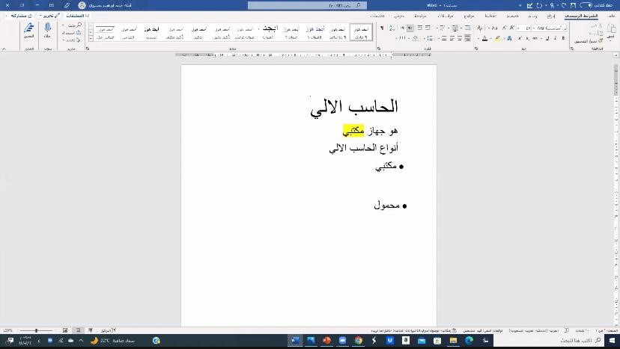Click the Bold button in the font group
The image size is (620, 349).
tap(563, 38)
